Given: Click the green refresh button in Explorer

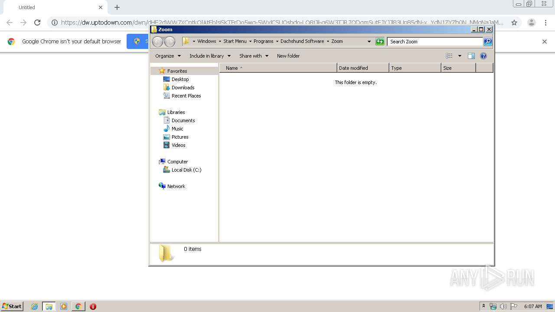Looking at the screenshot, I should (380, 42).
